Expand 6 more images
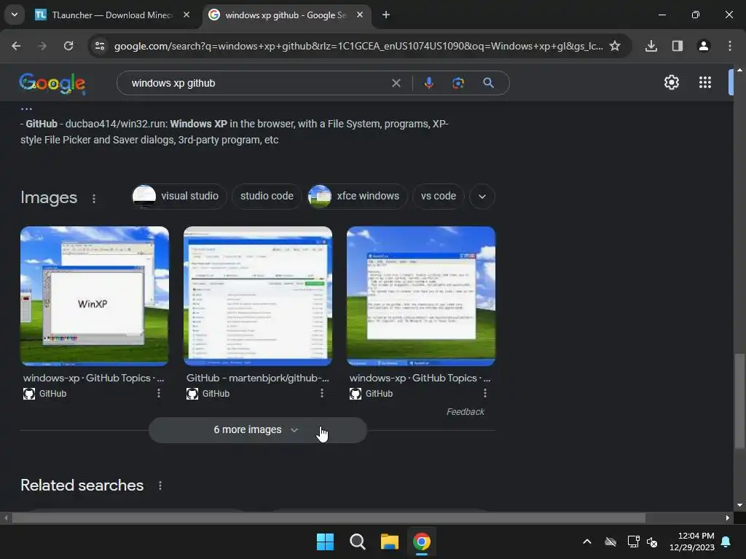 (258, 430)
